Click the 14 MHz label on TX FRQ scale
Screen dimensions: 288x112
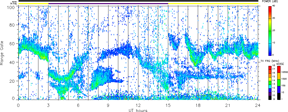tap(274, 80)
